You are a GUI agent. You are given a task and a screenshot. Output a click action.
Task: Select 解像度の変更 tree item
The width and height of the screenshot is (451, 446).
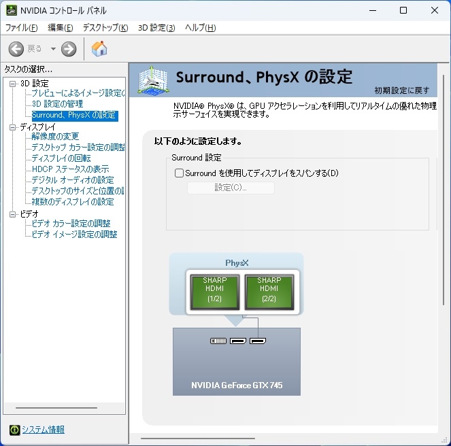[55, 136]
